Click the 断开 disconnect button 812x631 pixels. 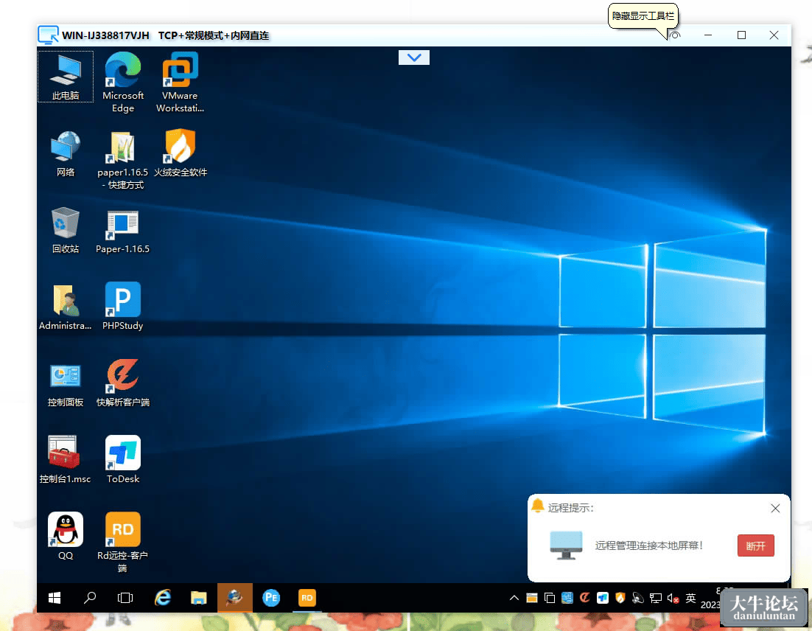click(x=755, y=545)
